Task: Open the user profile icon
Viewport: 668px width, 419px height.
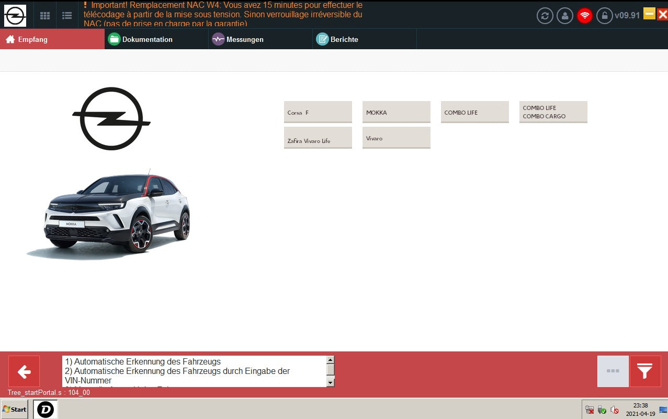Action: click(564, 16)
